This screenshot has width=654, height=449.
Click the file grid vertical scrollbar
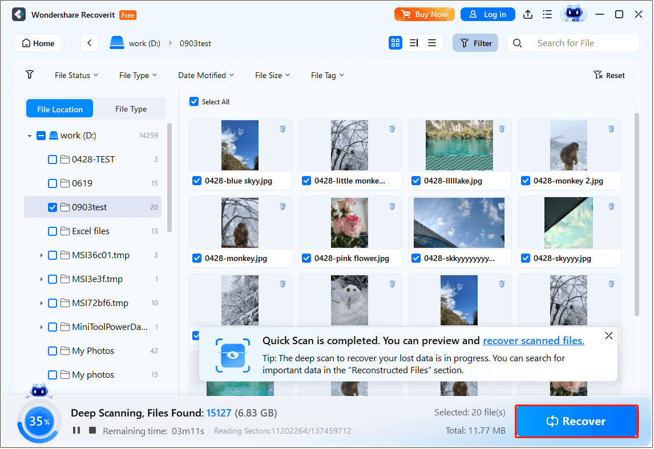point(636,214)
